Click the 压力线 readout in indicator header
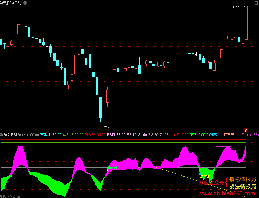Viewport: 259px width, 198px height. [250, 135]
